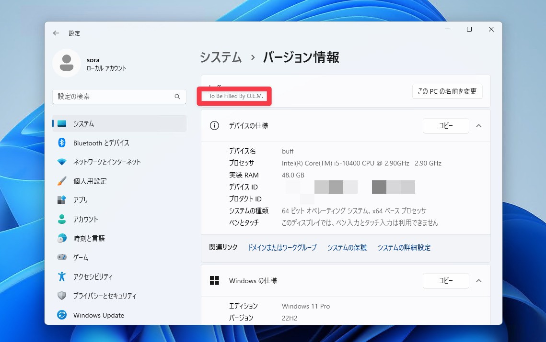Click この PC の名前を変更 button

click(447, 91)
